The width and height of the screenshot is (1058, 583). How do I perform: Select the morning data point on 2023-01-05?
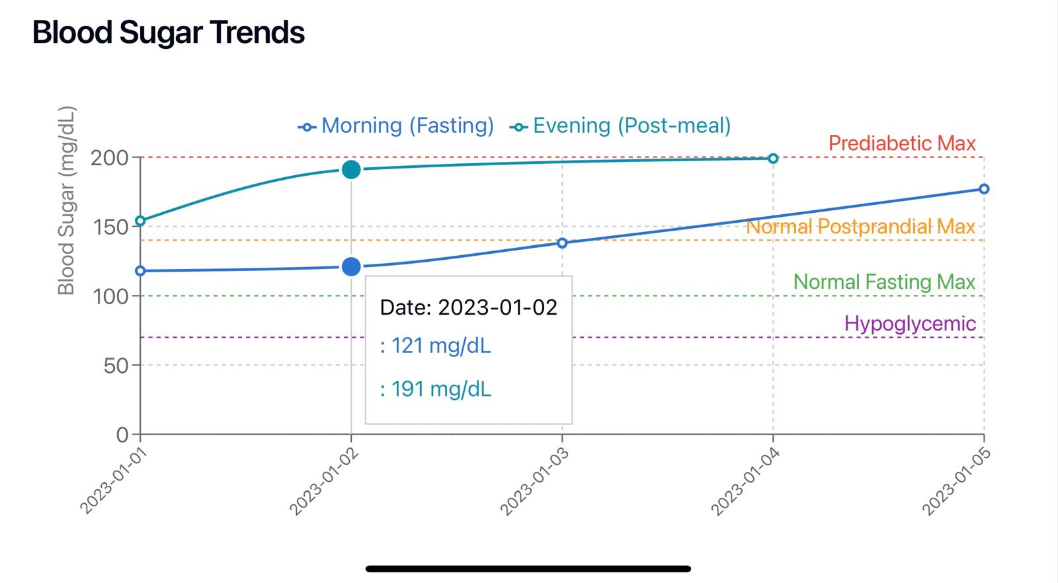point(984,189)
